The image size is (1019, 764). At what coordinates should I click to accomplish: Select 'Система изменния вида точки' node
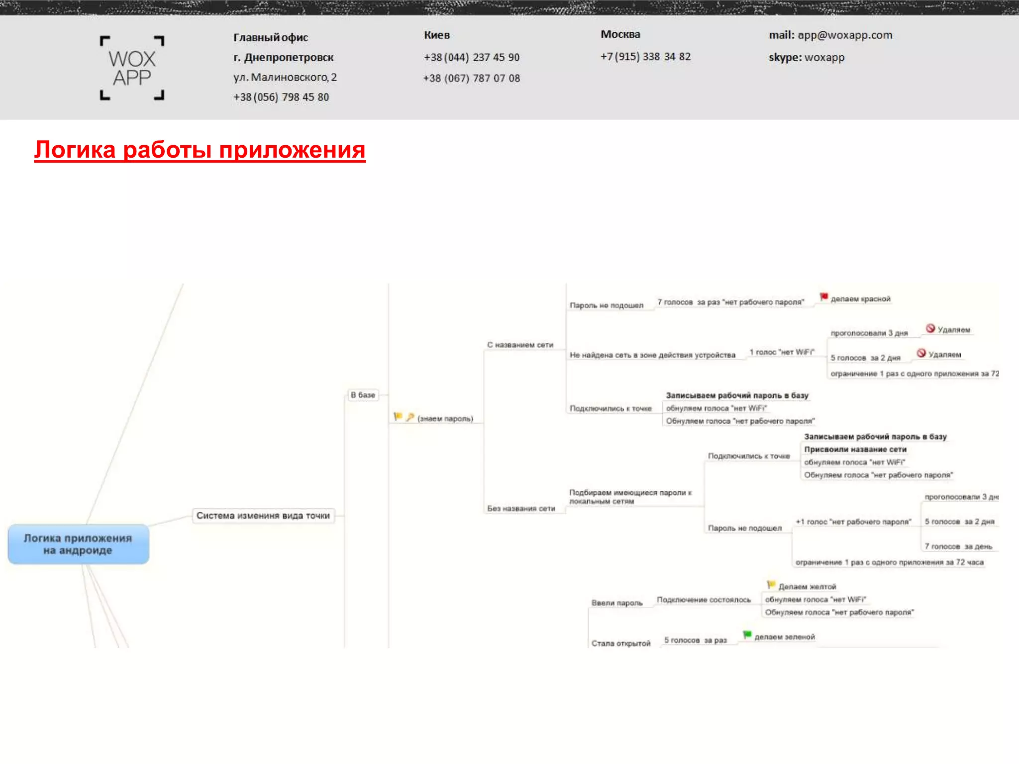click(x=263, y=516)
